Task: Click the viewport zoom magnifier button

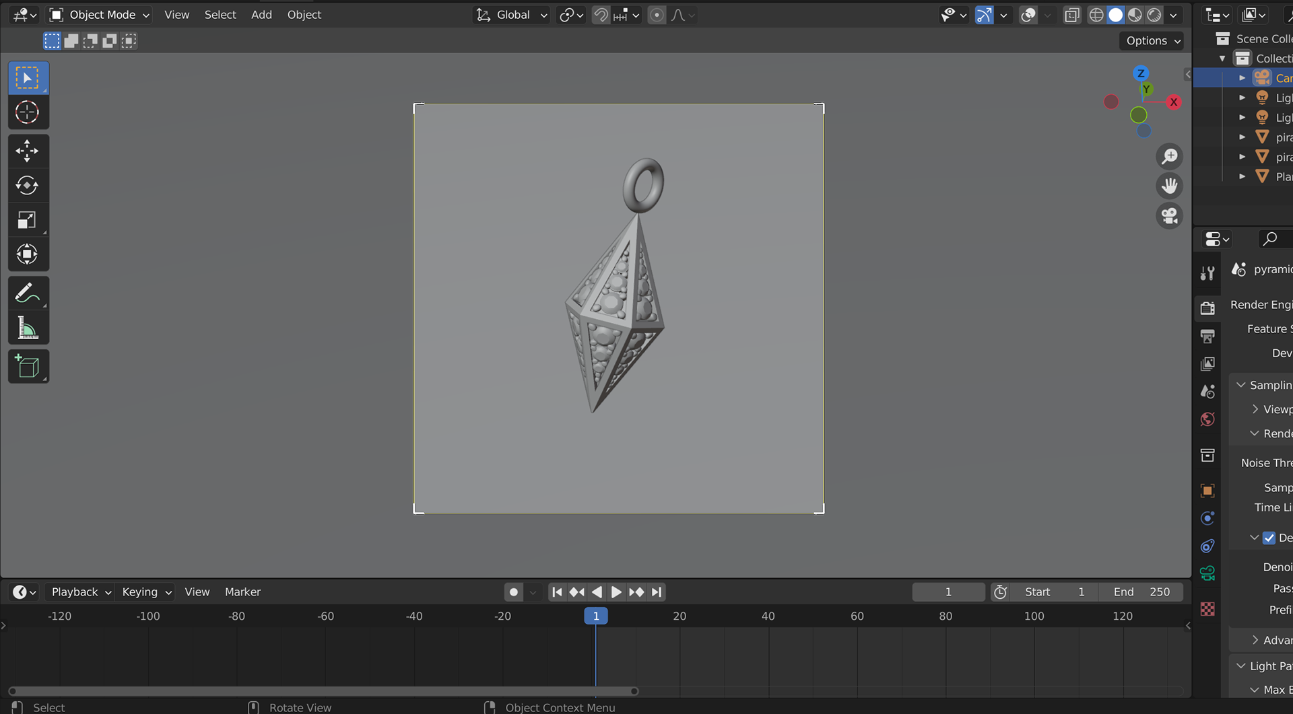Action: (x=1170, y=156)
